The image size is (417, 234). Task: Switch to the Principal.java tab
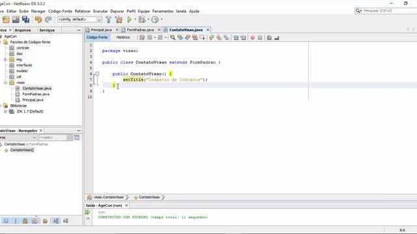pyautogui.click(x=101, y=30)
